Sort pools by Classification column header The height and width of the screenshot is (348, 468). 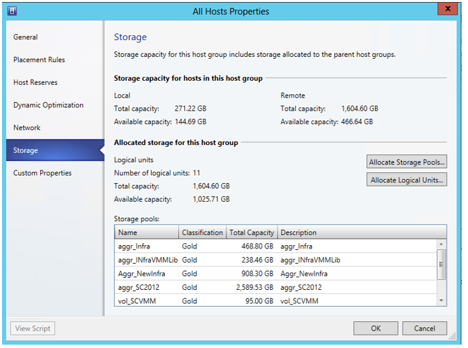coord(202,232)
